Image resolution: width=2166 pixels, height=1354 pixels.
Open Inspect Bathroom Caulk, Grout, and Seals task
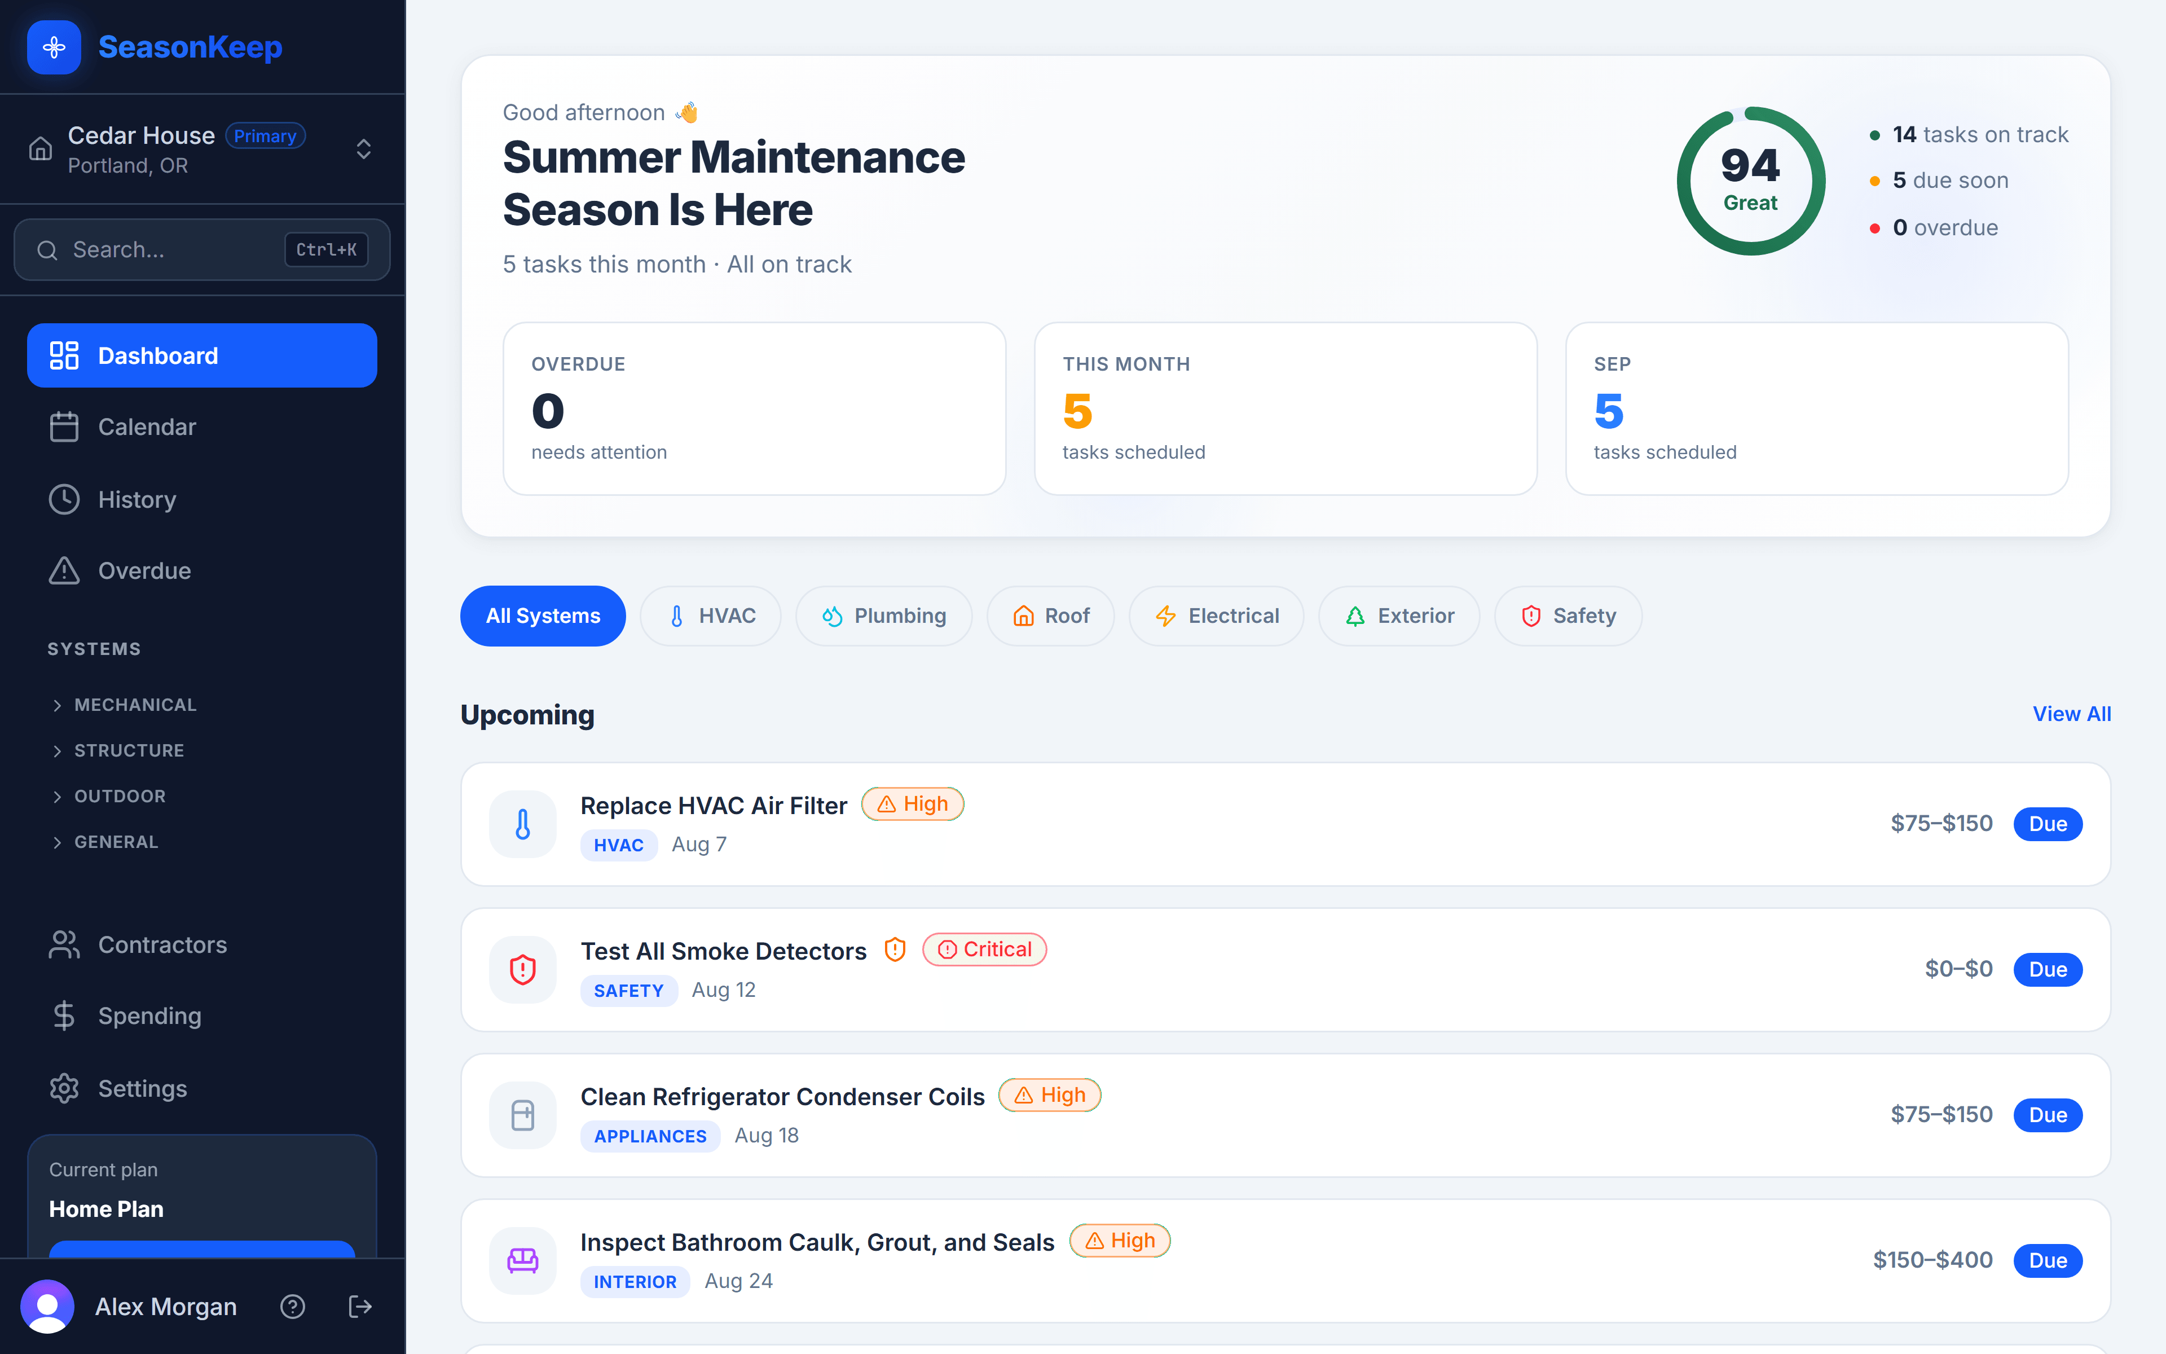tap(1285, 1261)
